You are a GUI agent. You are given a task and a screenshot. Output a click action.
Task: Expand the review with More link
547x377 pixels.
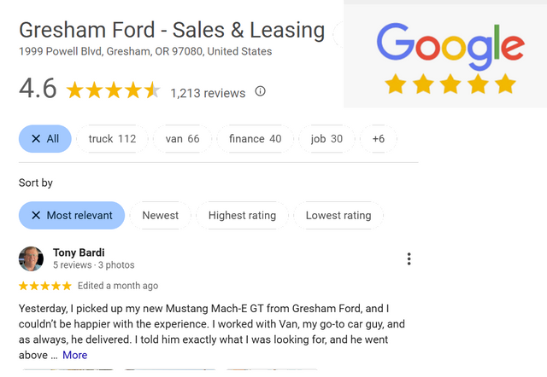pos(74,355)
